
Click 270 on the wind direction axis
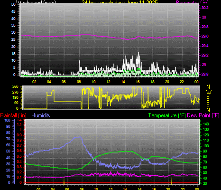[x=15, y=92]
